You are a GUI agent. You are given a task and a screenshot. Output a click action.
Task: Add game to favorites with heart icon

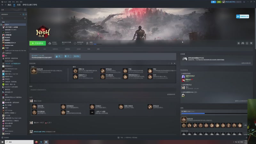point(251,43)
